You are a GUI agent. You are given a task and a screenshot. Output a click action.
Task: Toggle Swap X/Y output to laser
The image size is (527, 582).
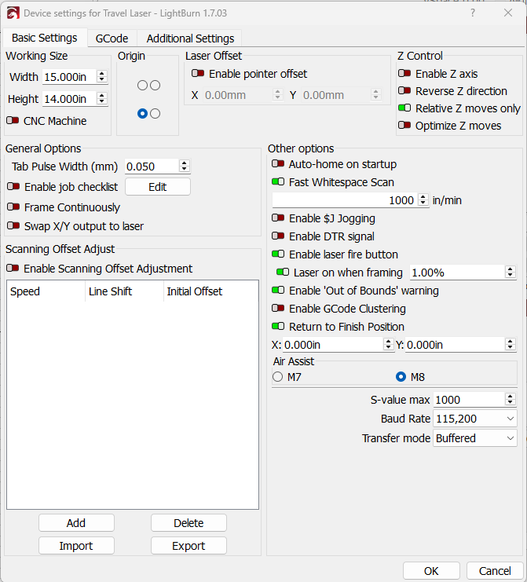tap(13, 225)
